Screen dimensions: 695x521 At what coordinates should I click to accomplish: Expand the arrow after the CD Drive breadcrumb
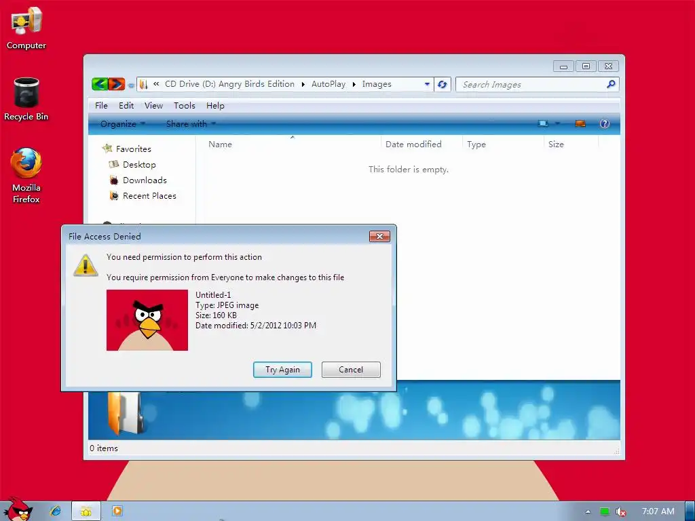coord(303,84)
